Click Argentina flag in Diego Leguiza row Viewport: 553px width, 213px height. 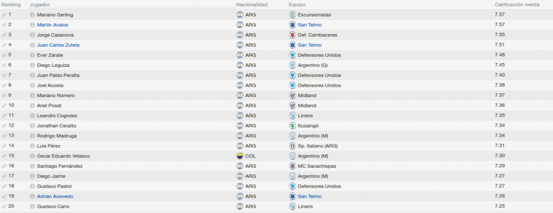coord(240,65)
